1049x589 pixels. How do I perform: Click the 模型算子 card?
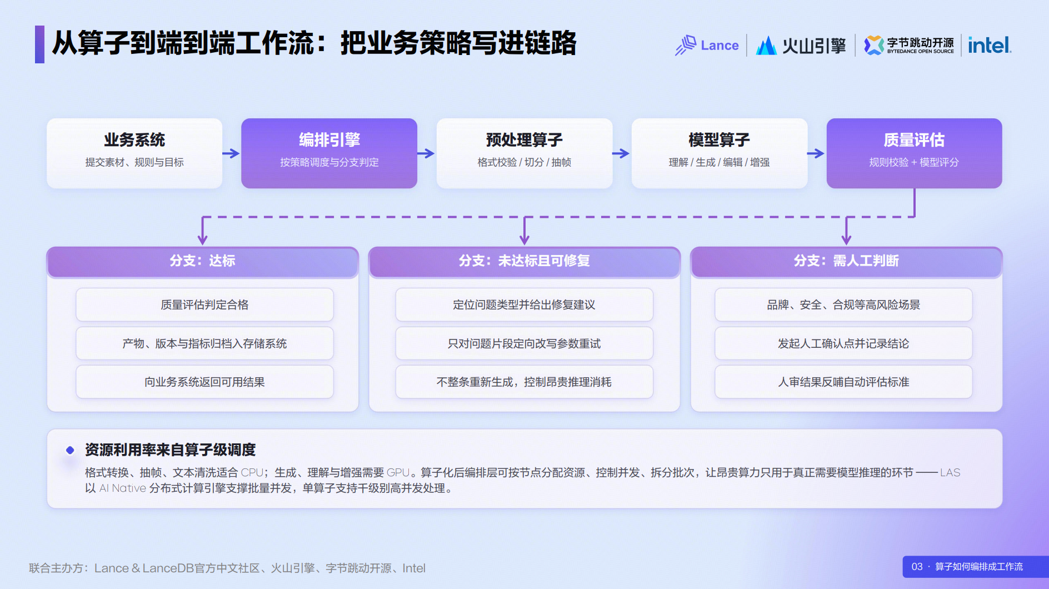[x=720, y=153]
